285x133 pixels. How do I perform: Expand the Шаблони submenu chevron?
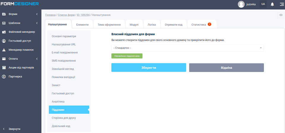point(37,23)
